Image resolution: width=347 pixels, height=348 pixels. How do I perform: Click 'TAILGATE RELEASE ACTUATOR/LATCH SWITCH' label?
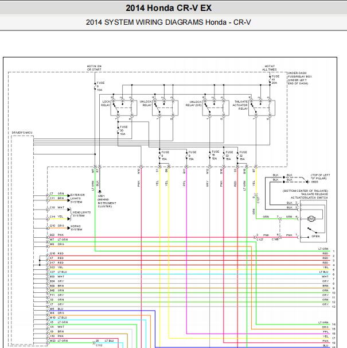pos(309,196)
